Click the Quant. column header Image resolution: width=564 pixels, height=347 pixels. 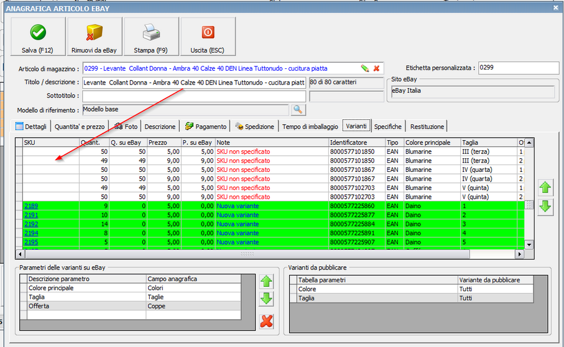95,143
